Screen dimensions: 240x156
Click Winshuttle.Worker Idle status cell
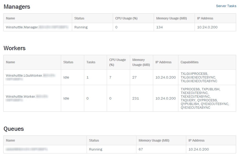coord(72,98)
